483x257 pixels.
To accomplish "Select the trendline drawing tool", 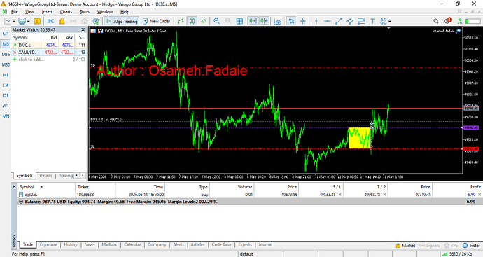I will (x=339, y=21).
